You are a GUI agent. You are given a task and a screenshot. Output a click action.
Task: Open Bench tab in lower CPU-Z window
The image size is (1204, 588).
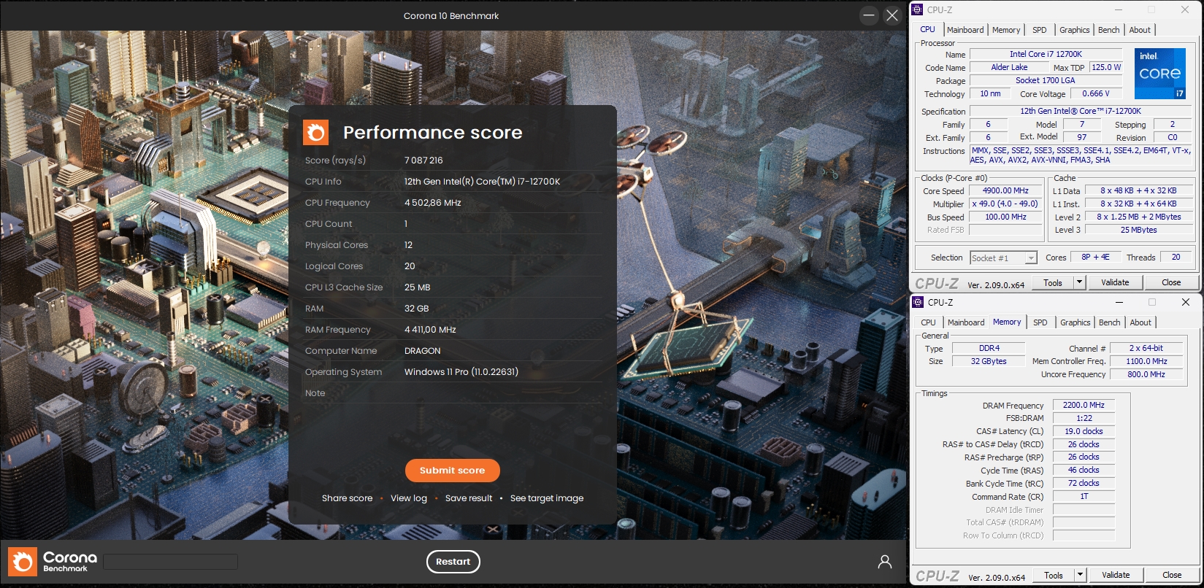(1110, 322)
